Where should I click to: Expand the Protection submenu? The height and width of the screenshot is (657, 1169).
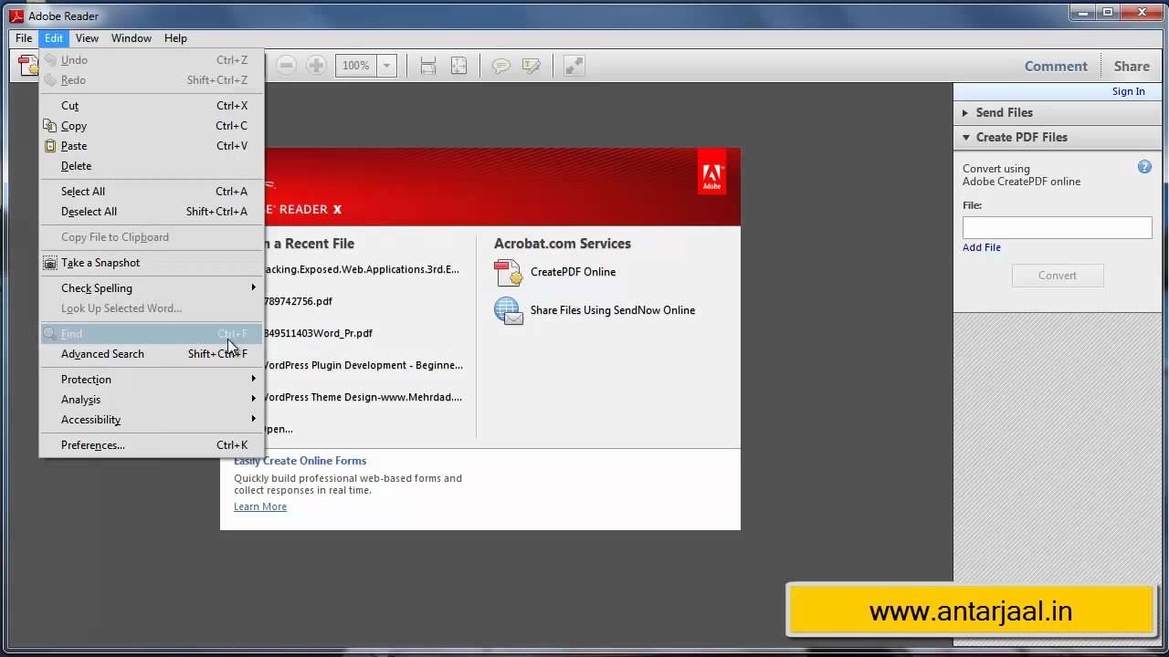(152, 380)
